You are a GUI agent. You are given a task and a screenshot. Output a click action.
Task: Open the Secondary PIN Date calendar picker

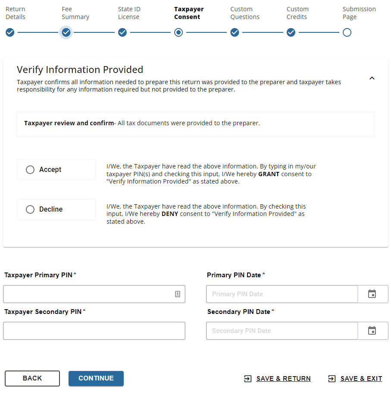point(372,331)
